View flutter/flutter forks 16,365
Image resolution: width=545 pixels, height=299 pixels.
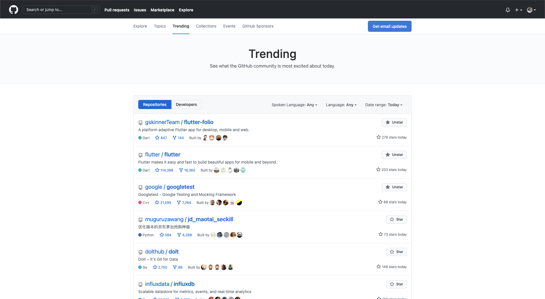[x=187, y=170]
